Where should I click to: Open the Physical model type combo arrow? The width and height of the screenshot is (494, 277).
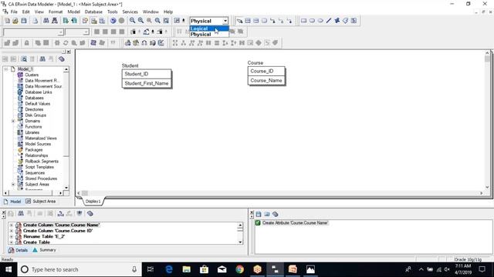coord(225,21)
